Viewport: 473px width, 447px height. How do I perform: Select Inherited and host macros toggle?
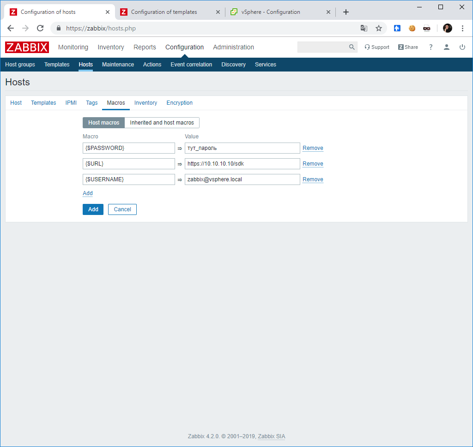[x=162, y=123]
